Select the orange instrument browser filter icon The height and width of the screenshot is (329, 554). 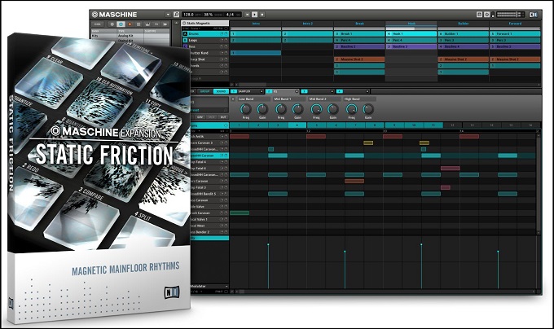click(x=130, y=24)
